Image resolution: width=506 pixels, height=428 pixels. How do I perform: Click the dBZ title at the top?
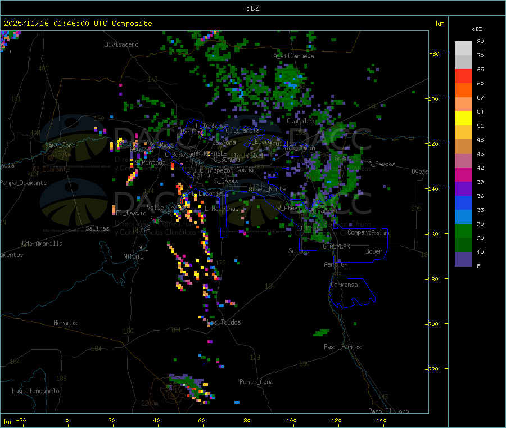pyautogui.click(x=252, y=8)
